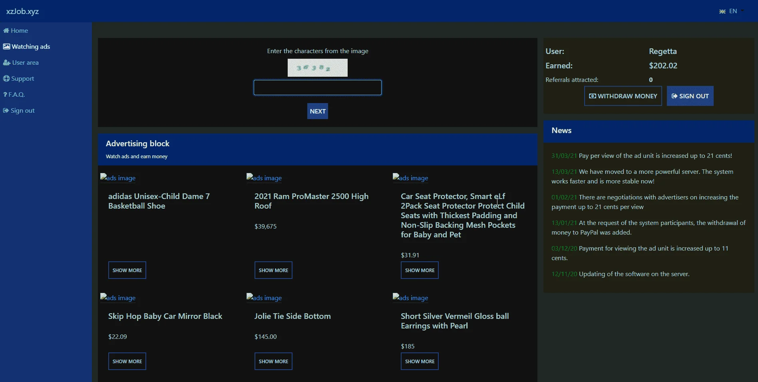Focus the captcha characters input field
This screenshot has width=758, height=382.
pos(318,88)
